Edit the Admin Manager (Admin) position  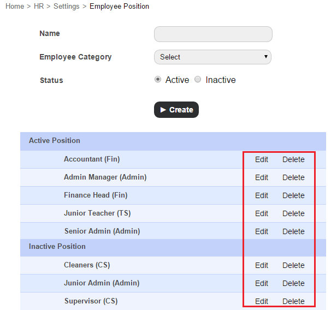[x=262, y=177]
